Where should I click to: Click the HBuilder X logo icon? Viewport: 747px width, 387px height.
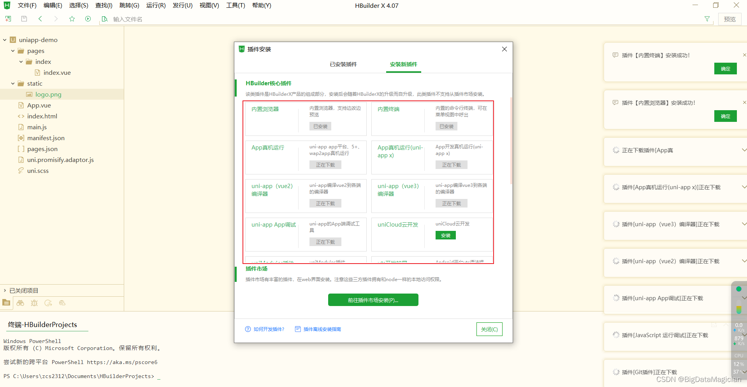[7, 5]
